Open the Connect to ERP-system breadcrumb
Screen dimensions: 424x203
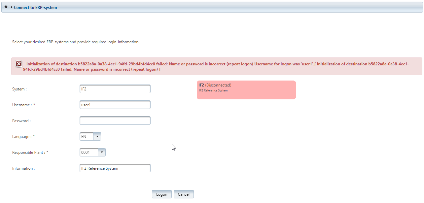(35, 7)
